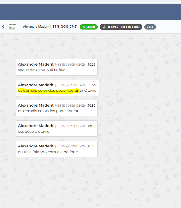
Task: Click the phone number on the last message bubble
Action: click(x=70, y=146)
